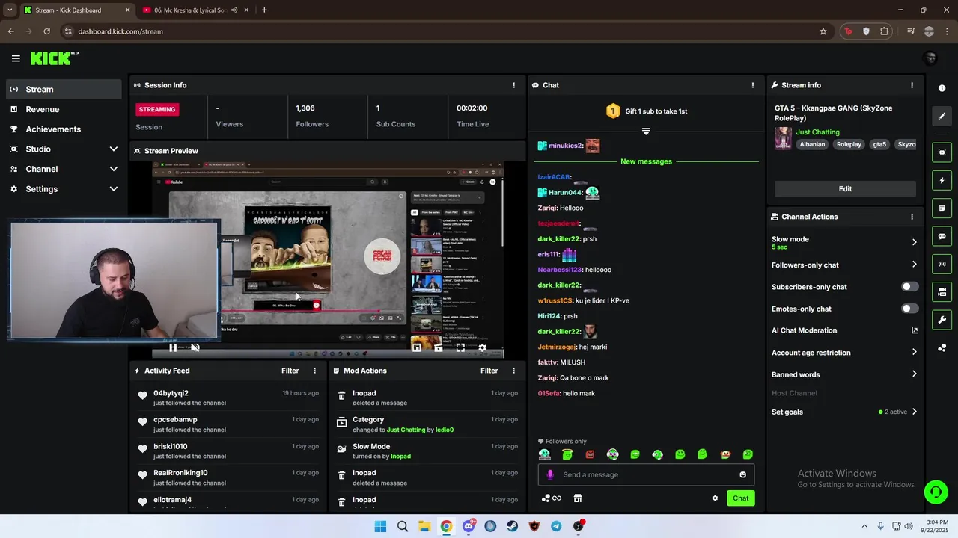Click the chat bubble icon in right sidebar

[x=942, y=236]
